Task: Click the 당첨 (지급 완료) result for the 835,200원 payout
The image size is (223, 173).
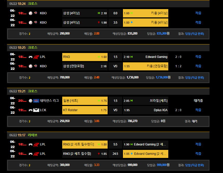Action: click(x=194, y=34)
